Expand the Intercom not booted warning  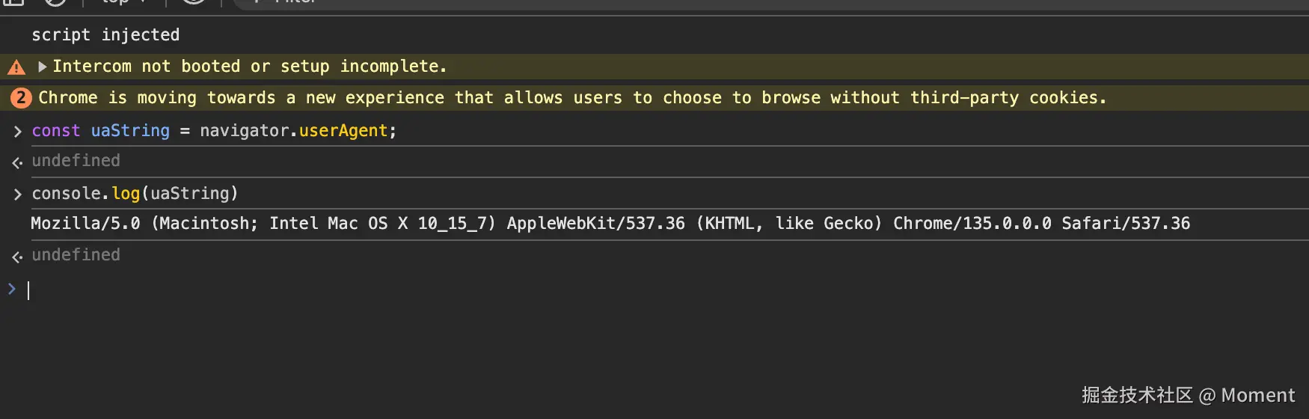click(x=42, y=67)
